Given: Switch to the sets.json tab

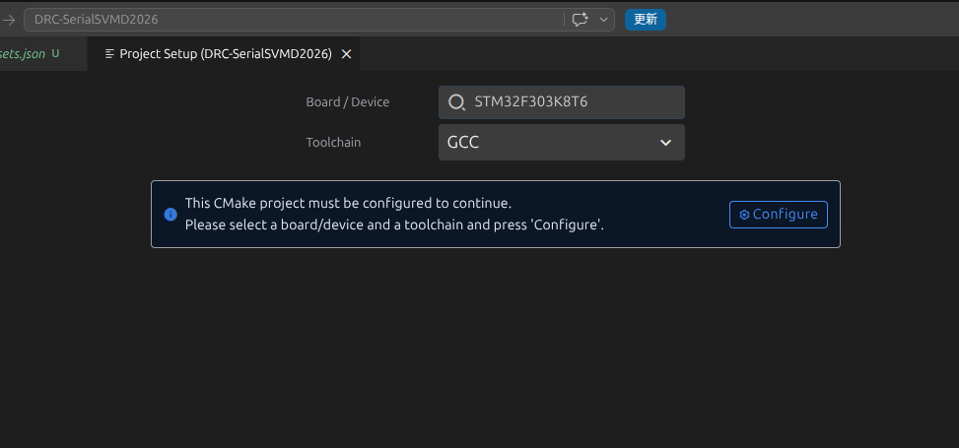Looking at the screenshot, I should (23, 54).
